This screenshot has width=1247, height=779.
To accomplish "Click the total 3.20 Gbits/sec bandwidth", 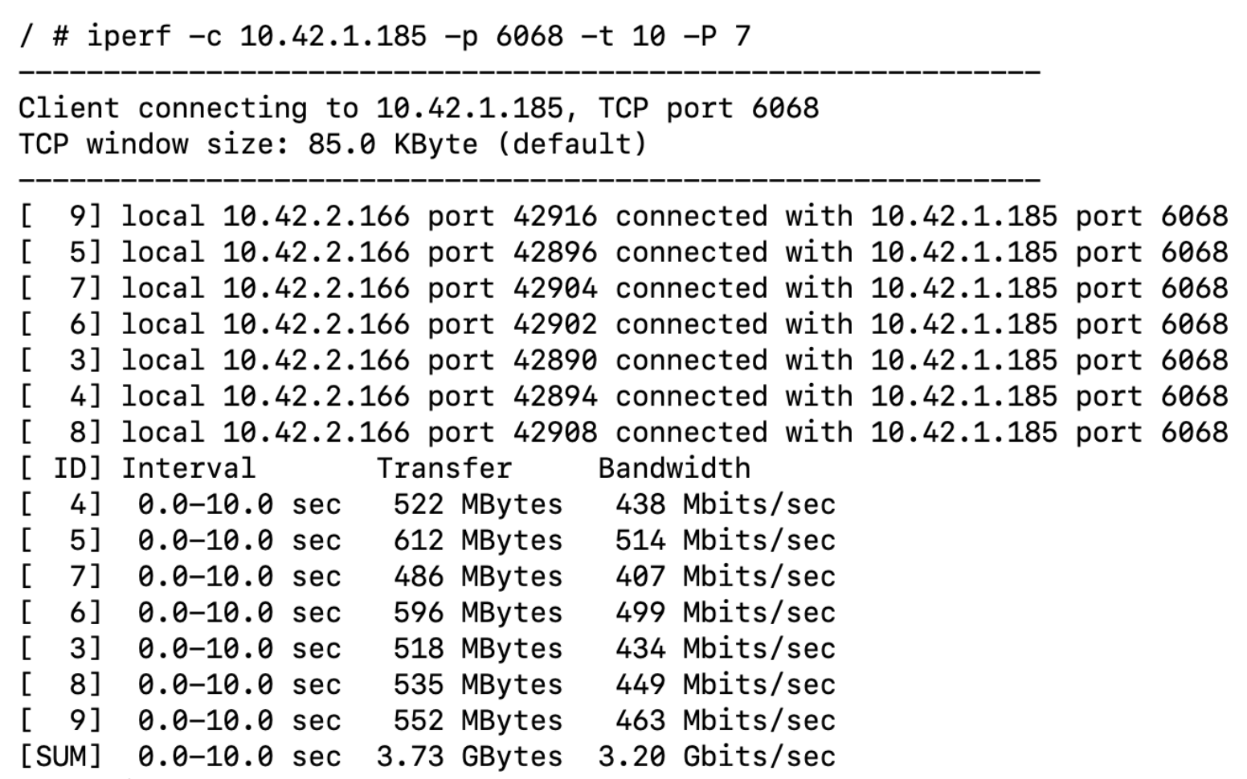I will [x=716, y=757].
